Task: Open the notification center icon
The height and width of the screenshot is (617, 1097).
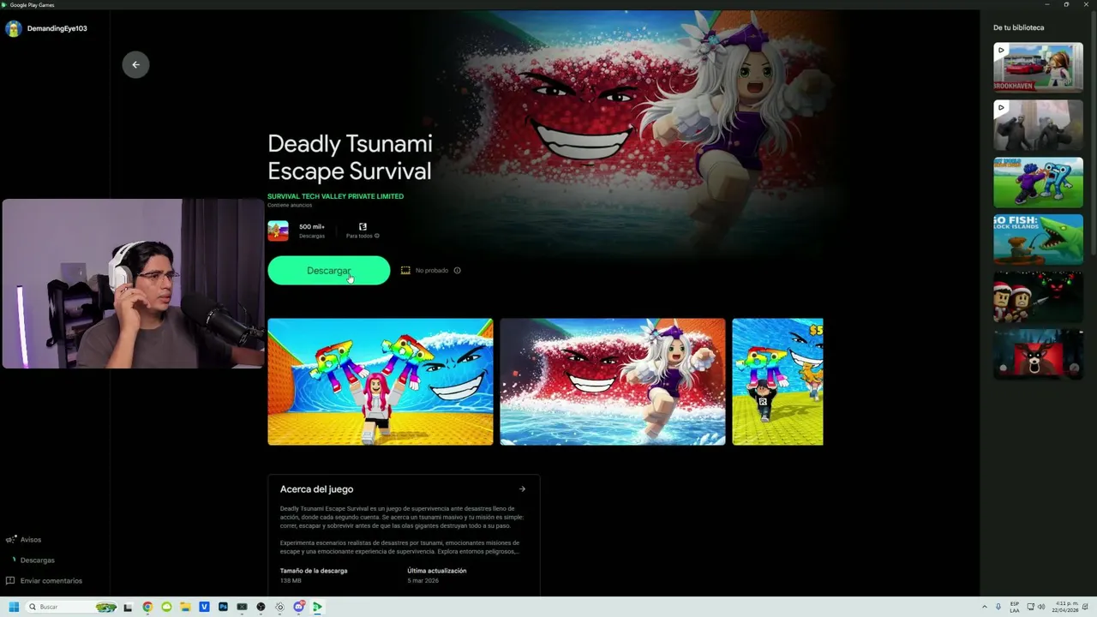Action: 1085,607
